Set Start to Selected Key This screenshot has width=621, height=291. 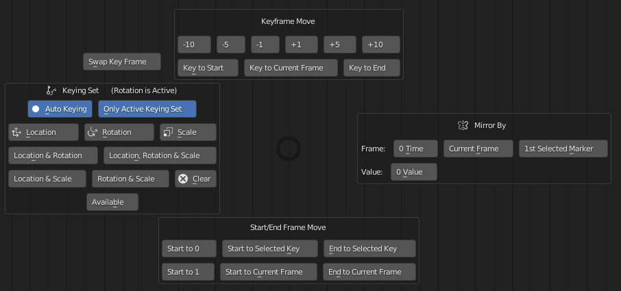269,249
